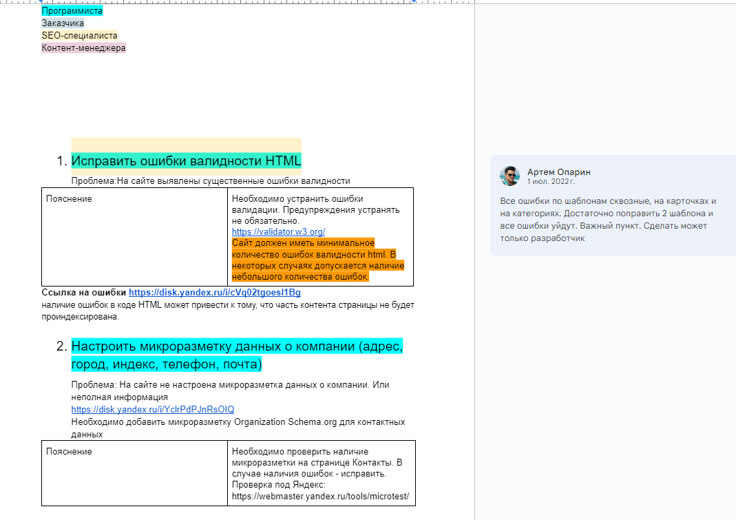Image resolution: width=736 pixels, height=520 pixels.
Task: Click the orange highlighted paragraph Сайт должен иметь
Action: 318,260
